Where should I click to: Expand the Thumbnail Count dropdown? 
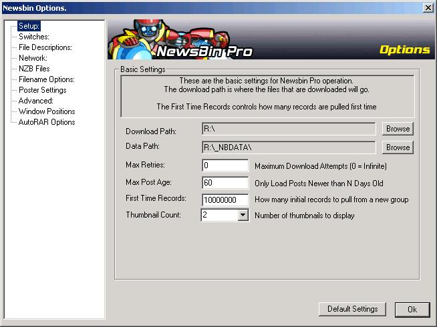click(243, 216)
